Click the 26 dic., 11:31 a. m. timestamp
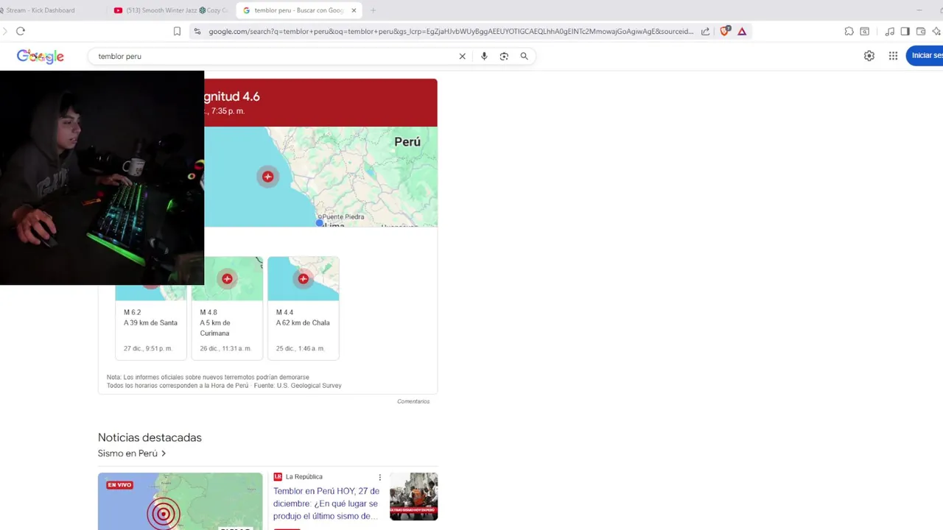Screen dimensions: 943x530 tap(225, 348)
